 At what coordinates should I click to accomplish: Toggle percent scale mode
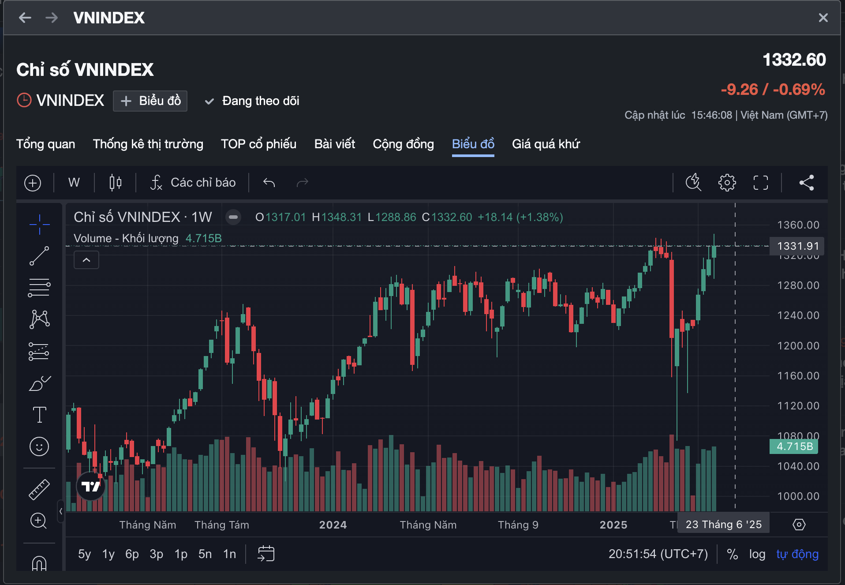[x=732, y=554]
